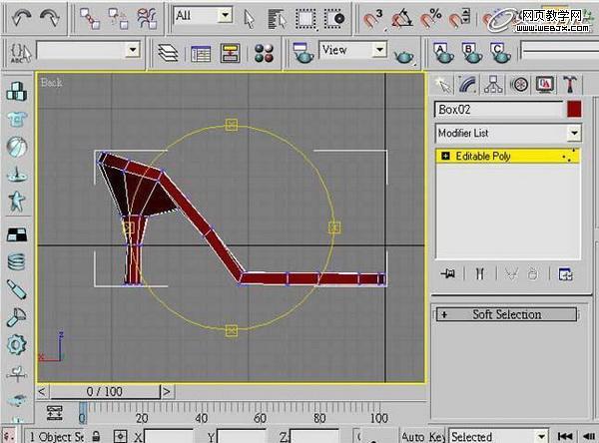The height and width of the screenshot is (443, 599).
Task: Step time slider back with left arrow
Action: [x=42, y=392]
